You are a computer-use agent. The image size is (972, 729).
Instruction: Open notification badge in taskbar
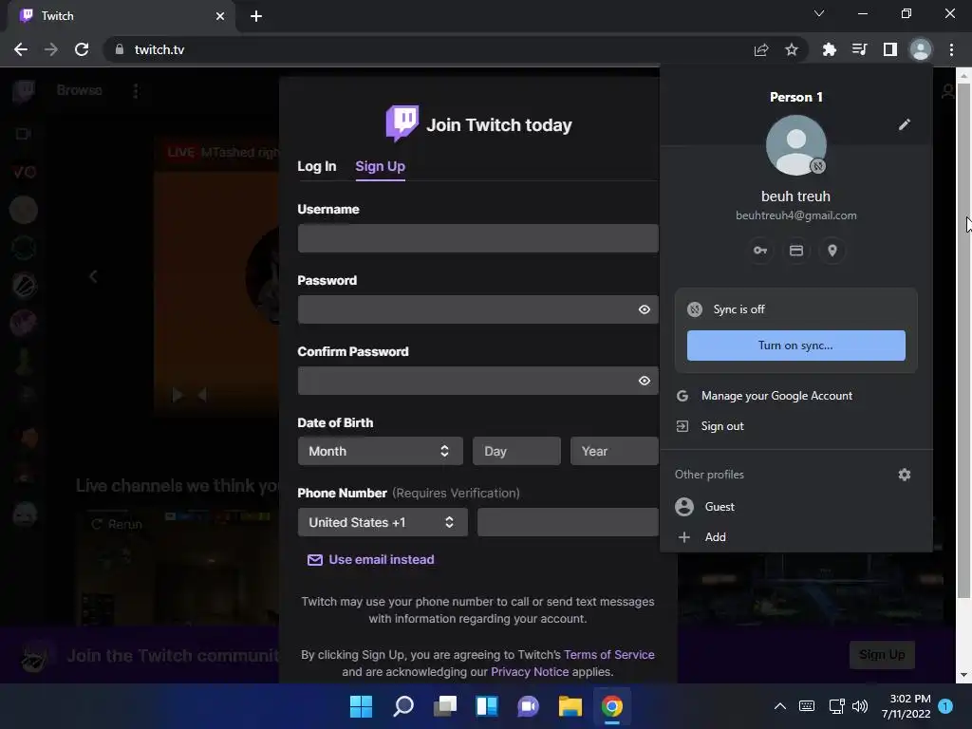945,706
